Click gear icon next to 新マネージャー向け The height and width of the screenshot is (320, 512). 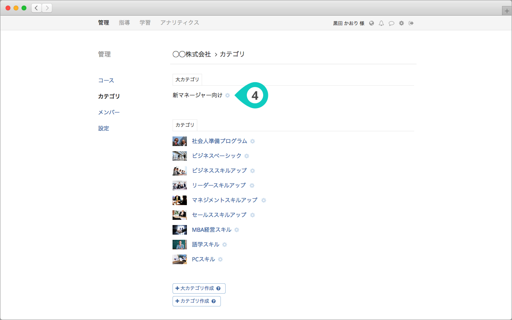228,95
